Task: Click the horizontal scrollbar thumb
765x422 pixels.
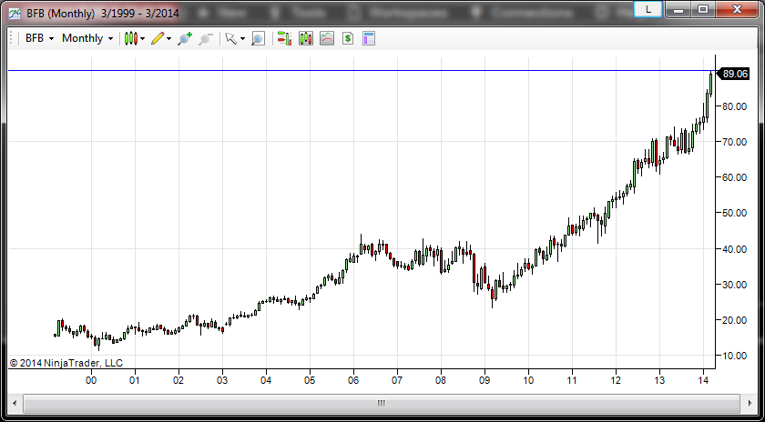Action: pyautogui.click(x=382, y=404)
